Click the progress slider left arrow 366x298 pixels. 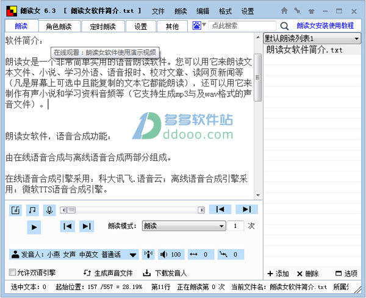coord(63,210)
